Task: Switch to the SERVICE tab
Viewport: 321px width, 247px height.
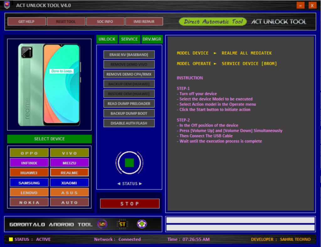Action: [129, 39]
